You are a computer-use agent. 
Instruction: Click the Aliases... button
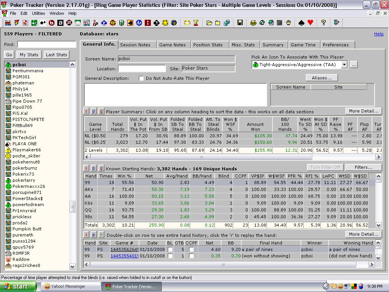coord(322,78)
